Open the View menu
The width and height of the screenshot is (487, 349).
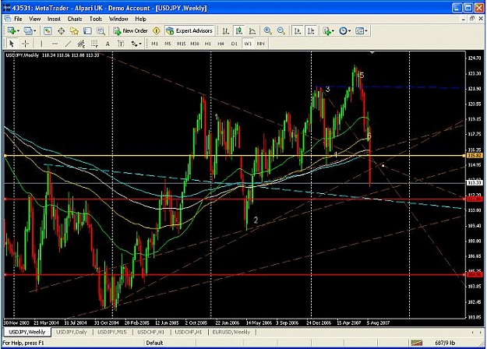point(35,19)
